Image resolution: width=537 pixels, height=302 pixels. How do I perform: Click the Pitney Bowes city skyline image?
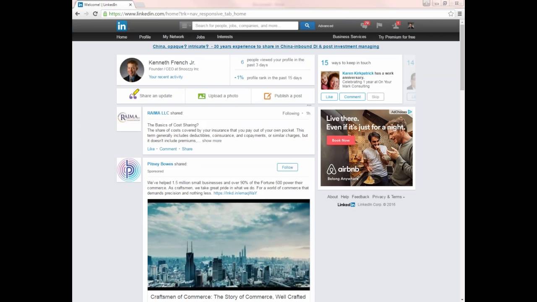[x=229, y=245]
